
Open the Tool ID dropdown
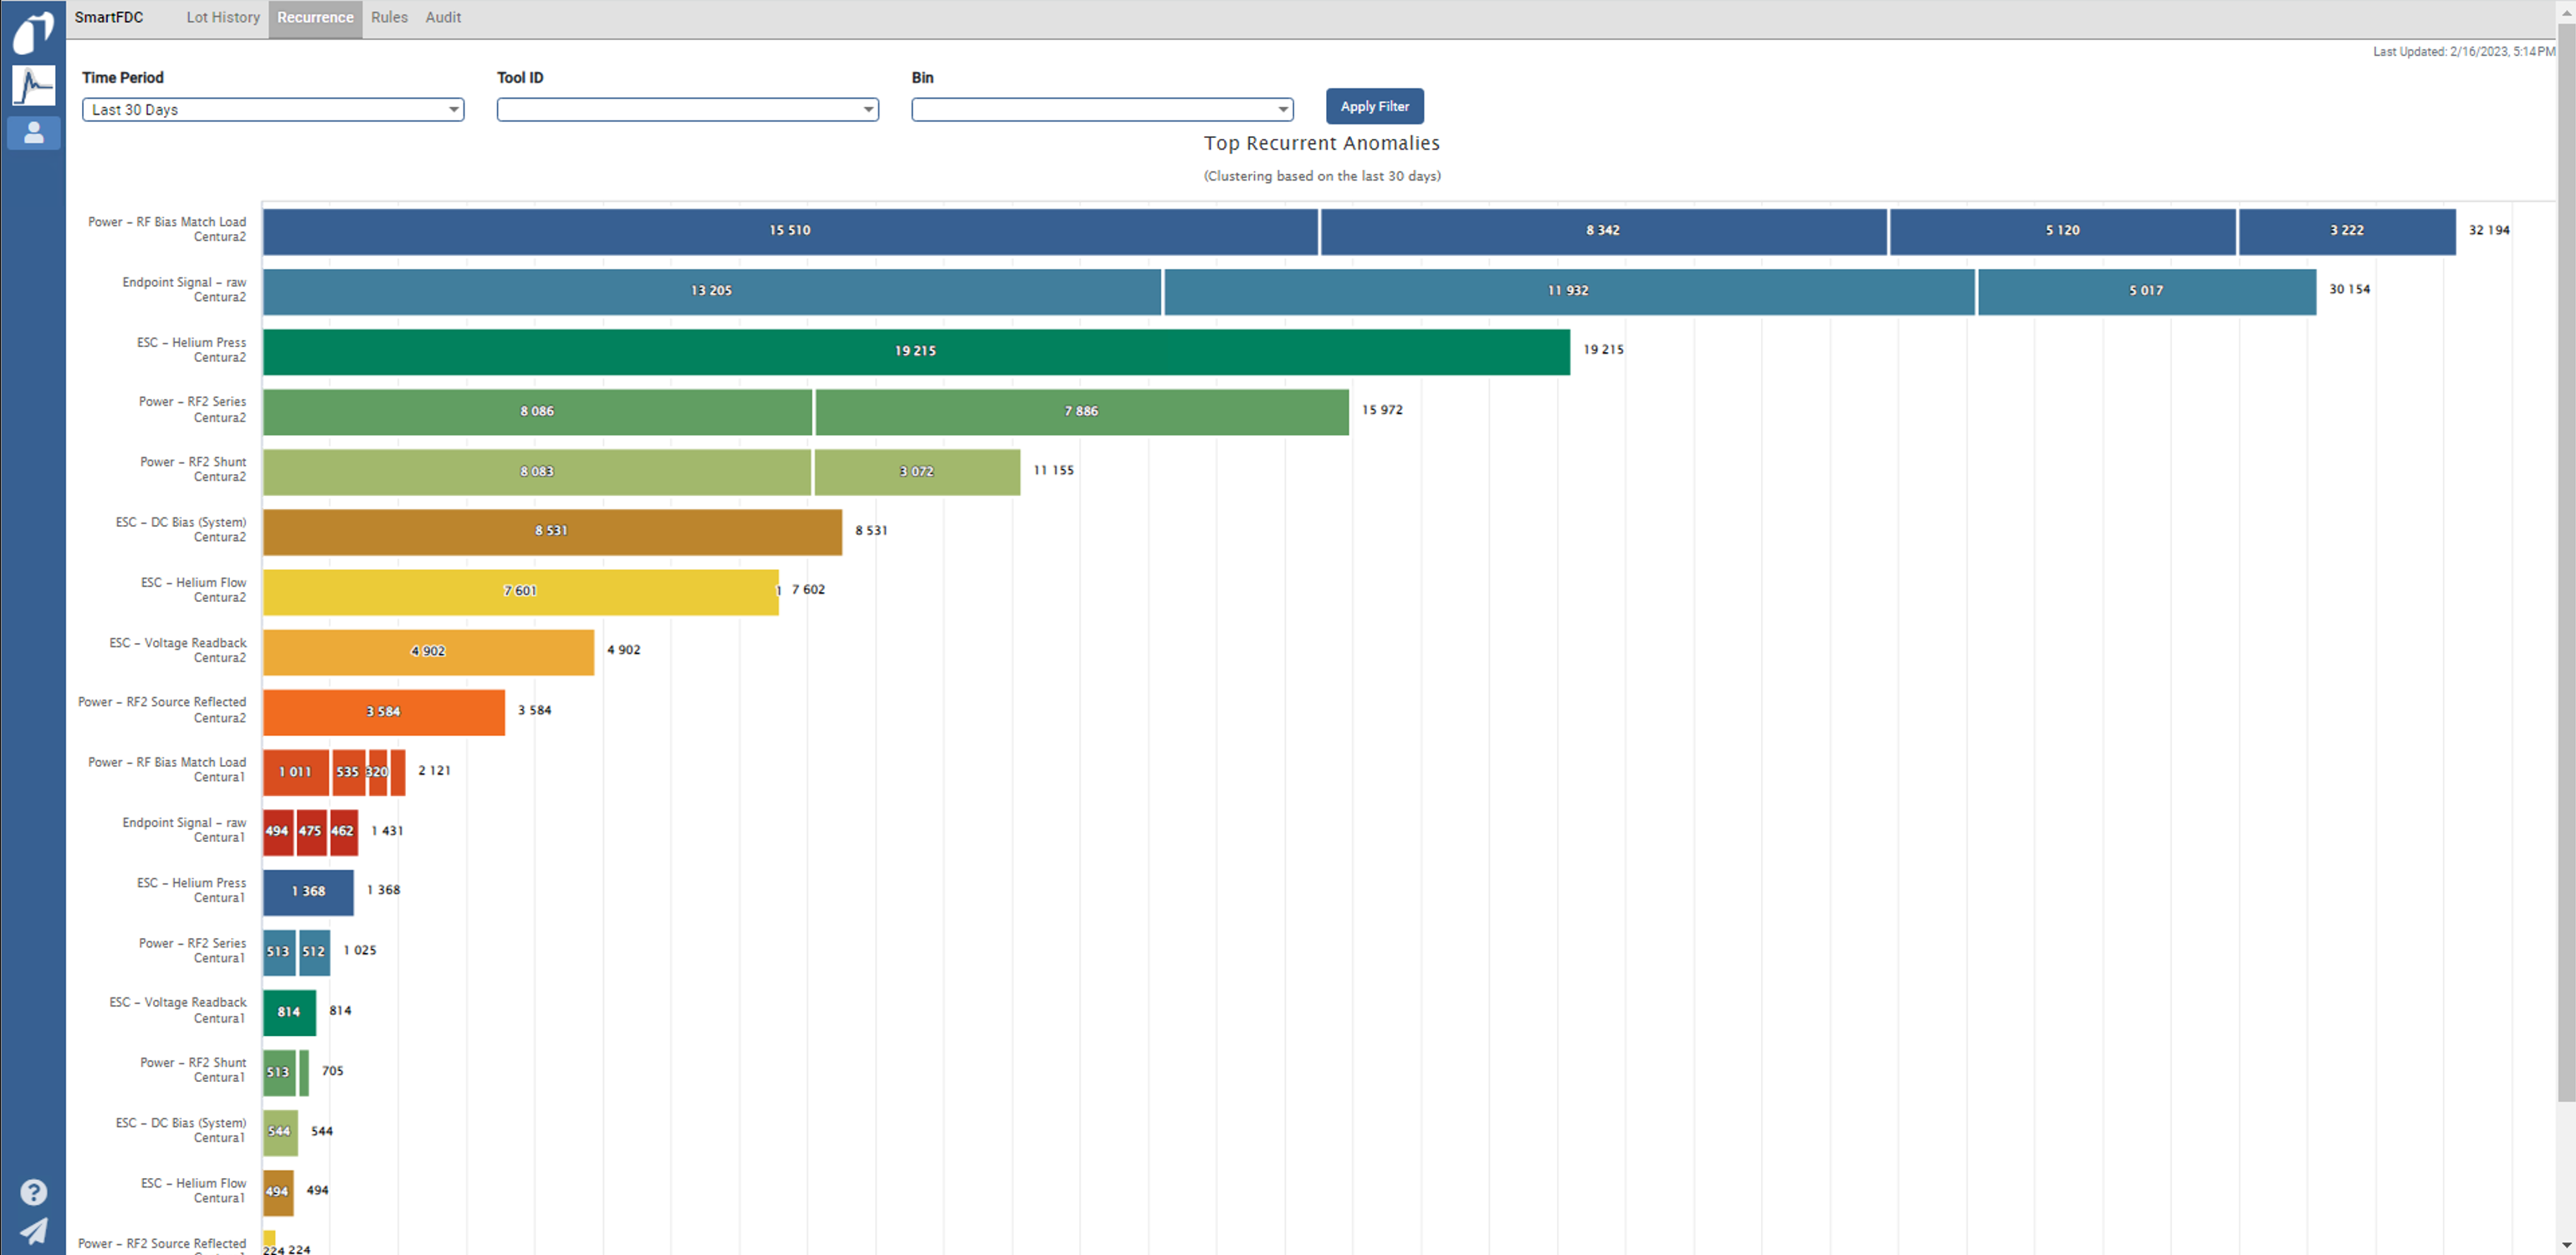(x=687, y=110)
